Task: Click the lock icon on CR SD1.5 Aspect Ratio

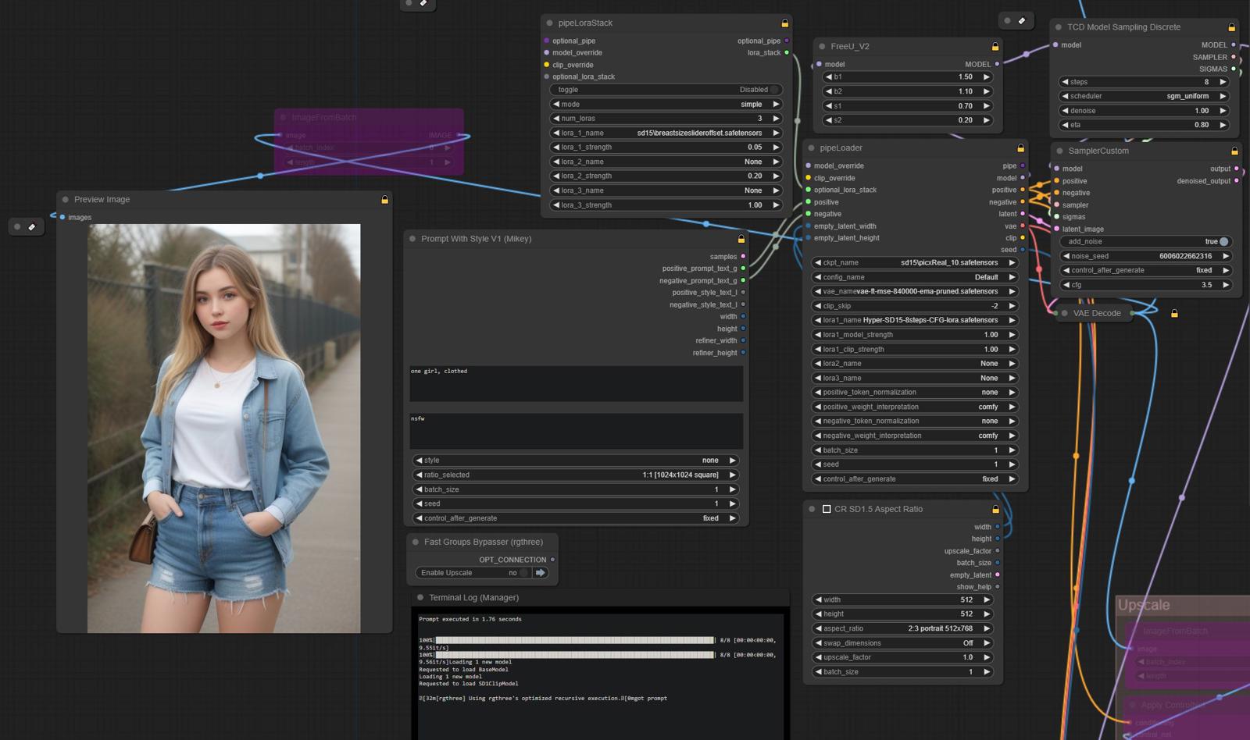Action: [995, 509]
